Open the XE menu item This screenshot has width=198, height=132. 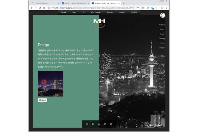coord(83,13)
